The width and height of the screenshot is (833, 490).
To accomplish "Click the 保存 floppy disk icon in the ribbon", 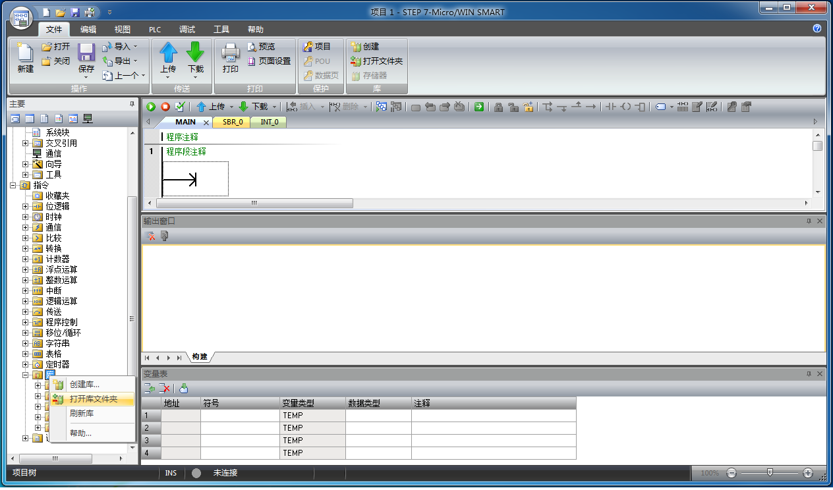I will point(86,53).
